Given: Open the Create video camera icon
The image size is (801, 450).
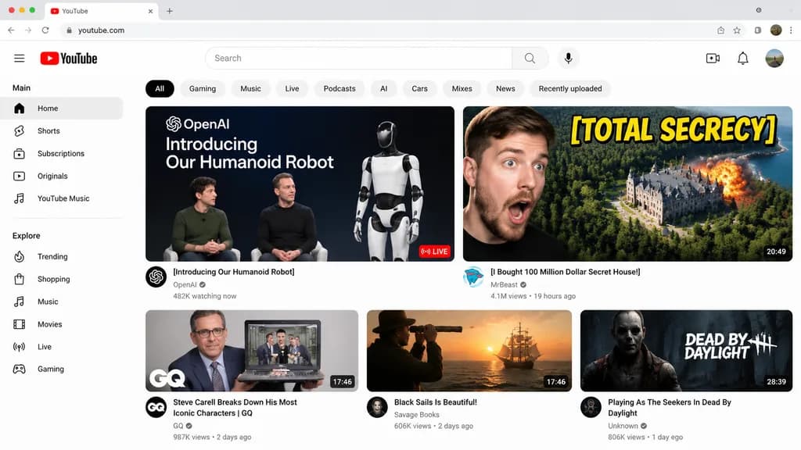Looking at the screenshot, I should point(713,58).
